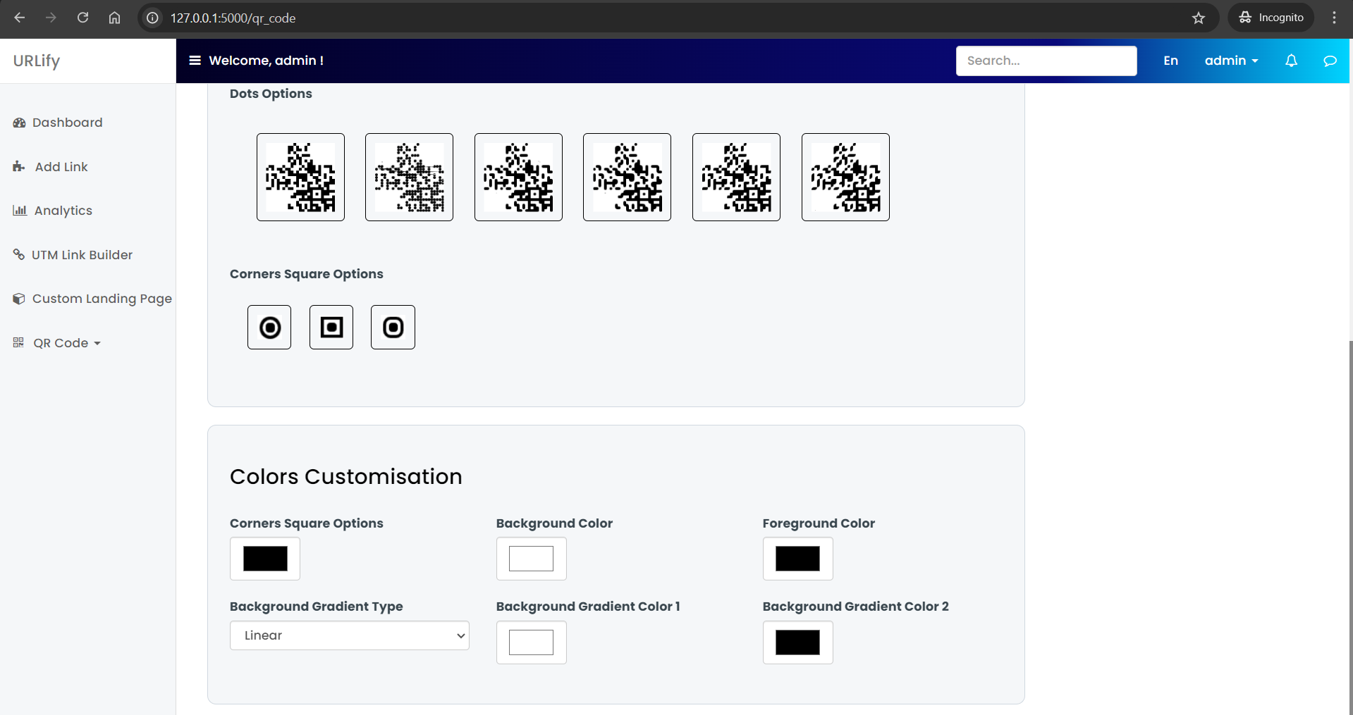The height and width of the screenshot is (715, 1353).
Task: Open the chat messages icon
Action: coord(1330,61)
